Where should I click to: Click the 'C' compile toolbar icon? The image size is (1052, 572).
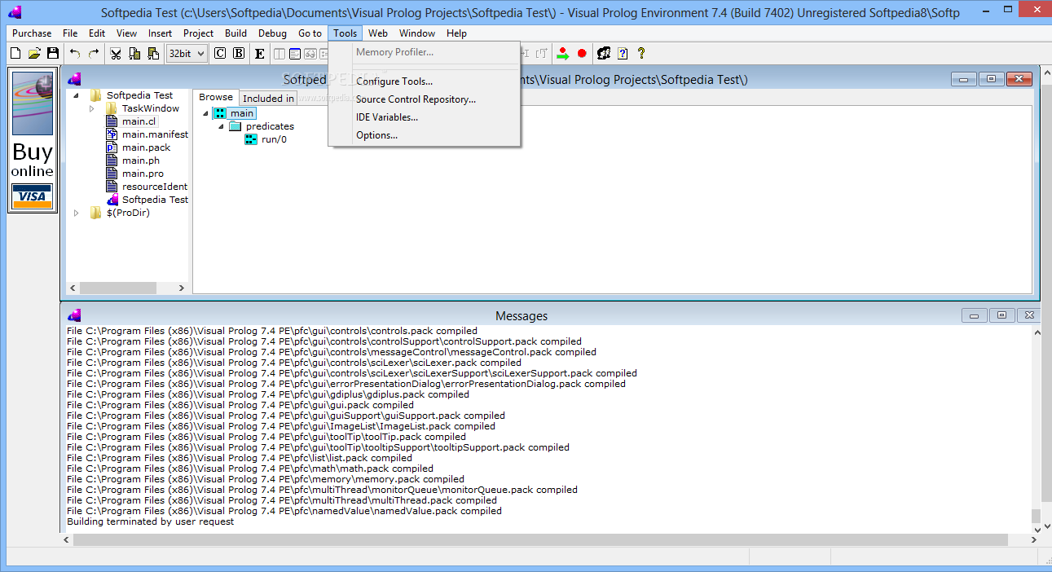pyautogui.click(x=220, y=54)
